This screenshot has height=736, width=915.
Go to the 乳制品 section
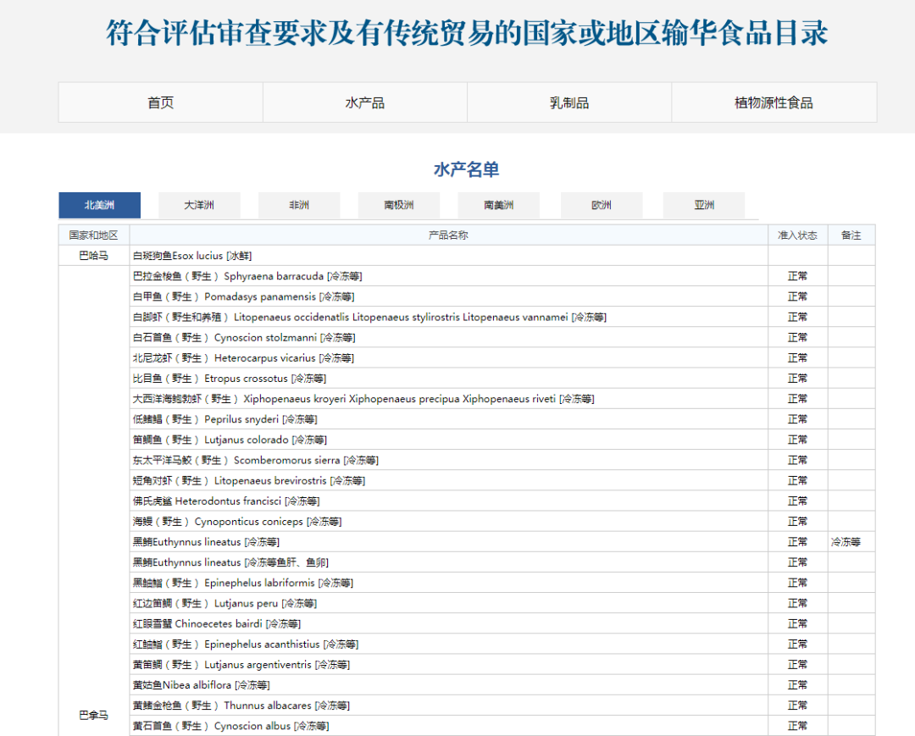[x=568, y=102]
